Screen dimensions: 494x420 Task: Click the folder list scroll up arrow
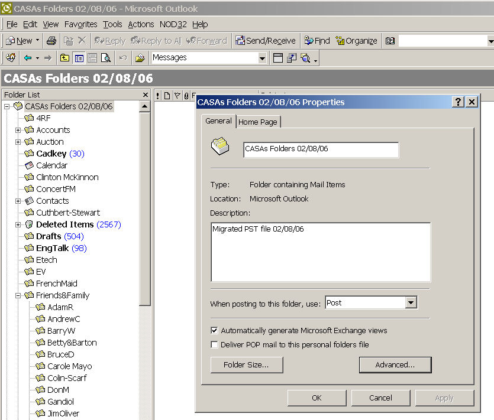(x=144, y=106)
